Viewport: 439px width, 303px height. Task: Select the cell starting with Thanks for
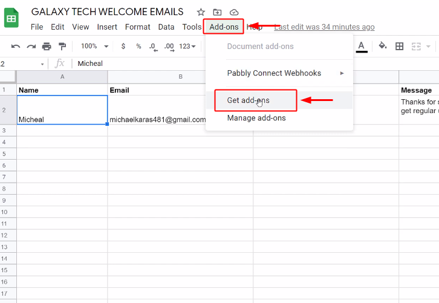[419, 110]
